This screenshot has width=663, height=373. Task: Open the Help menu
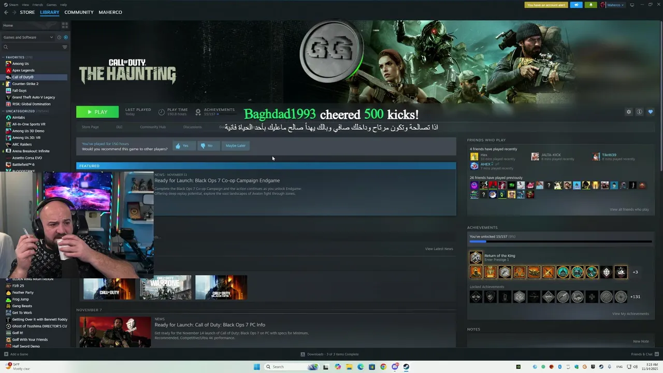(x=63, y=5)
